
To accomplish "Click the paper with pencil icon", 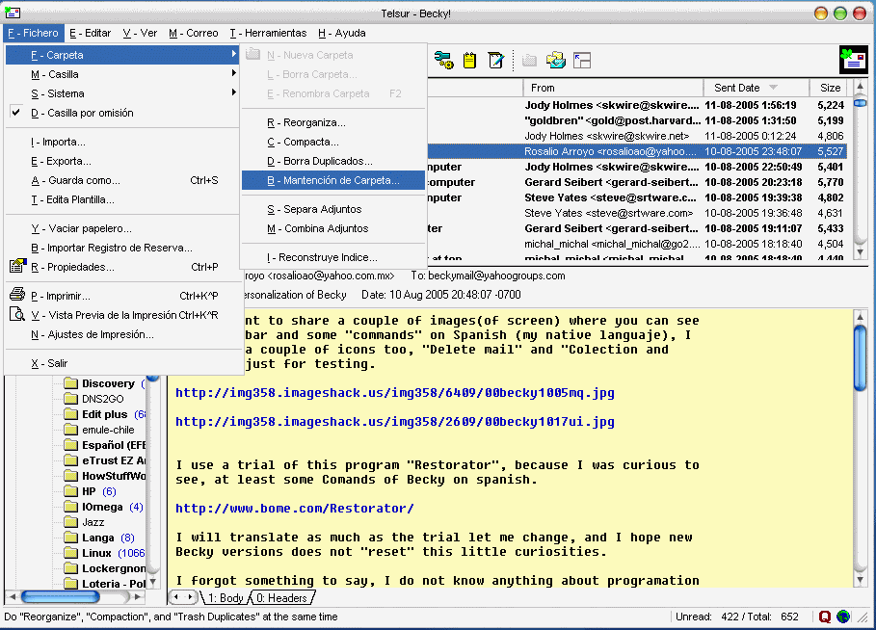I will click(x=495, y=60).
